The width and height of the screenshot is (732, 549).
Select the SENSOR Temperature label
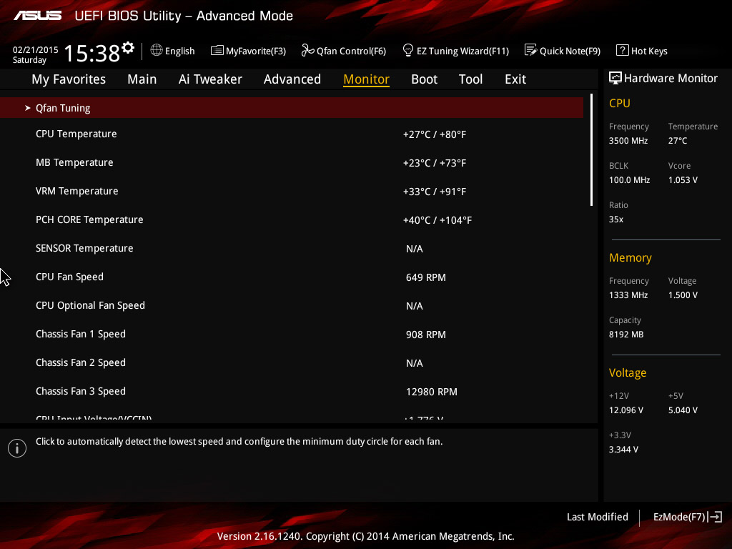click(x=84, y=248)
